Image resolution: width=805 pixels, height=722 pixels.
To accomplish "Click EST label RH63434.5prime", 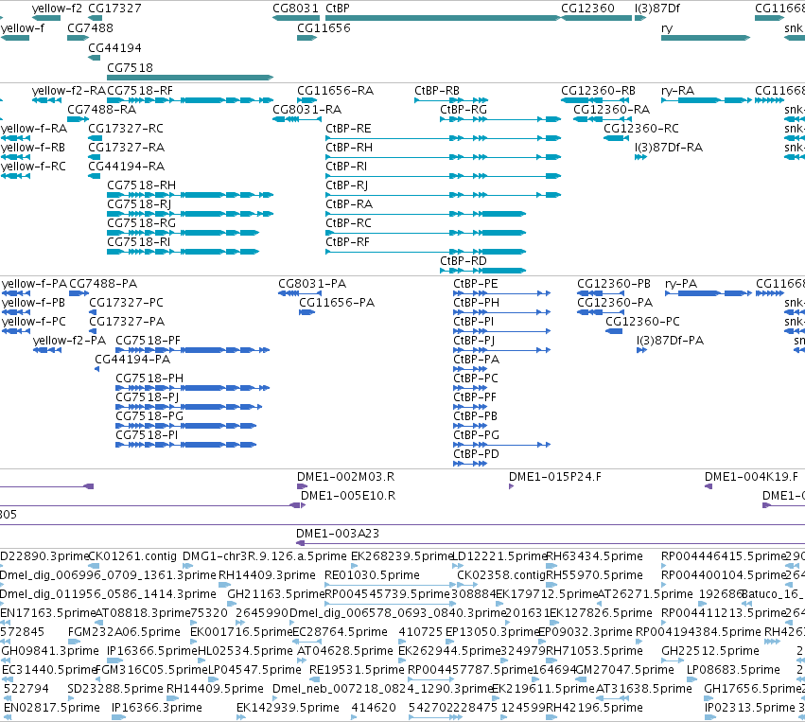I will 594,556.
